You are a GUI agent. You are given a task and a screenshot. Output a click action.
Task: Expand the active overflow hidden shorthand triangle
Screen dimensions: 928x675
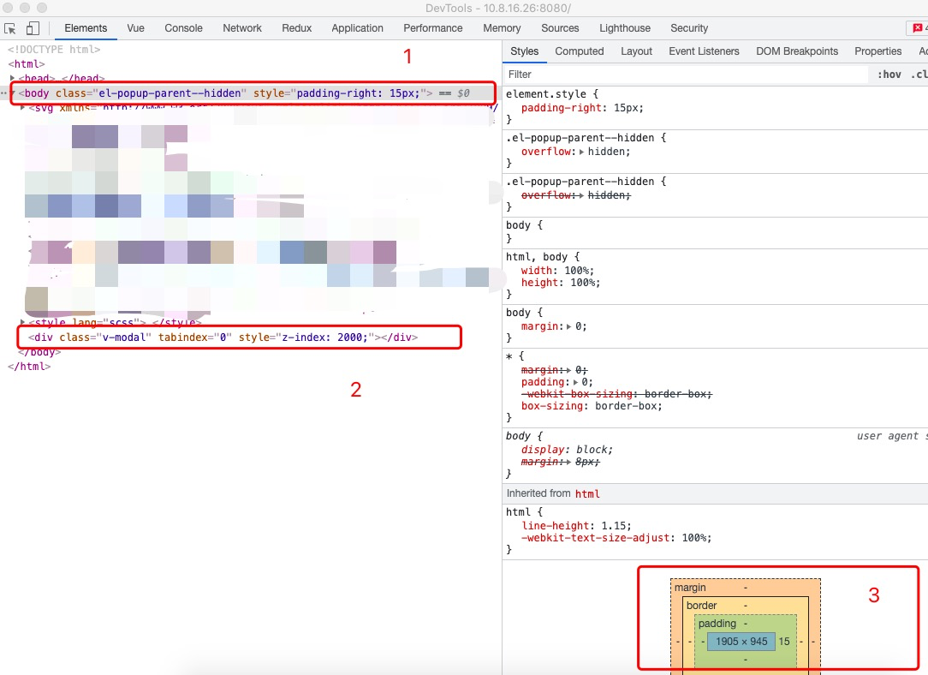tap(582, 152)
